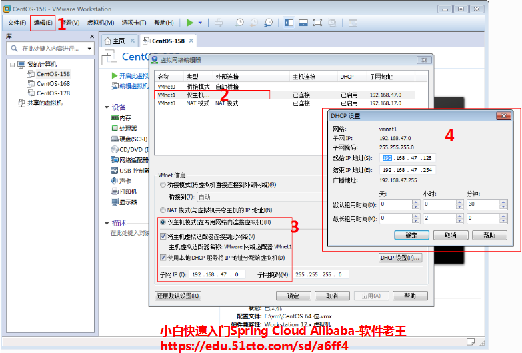
Task: Toggle the show library toolbar icon
Action: (289, 23)
